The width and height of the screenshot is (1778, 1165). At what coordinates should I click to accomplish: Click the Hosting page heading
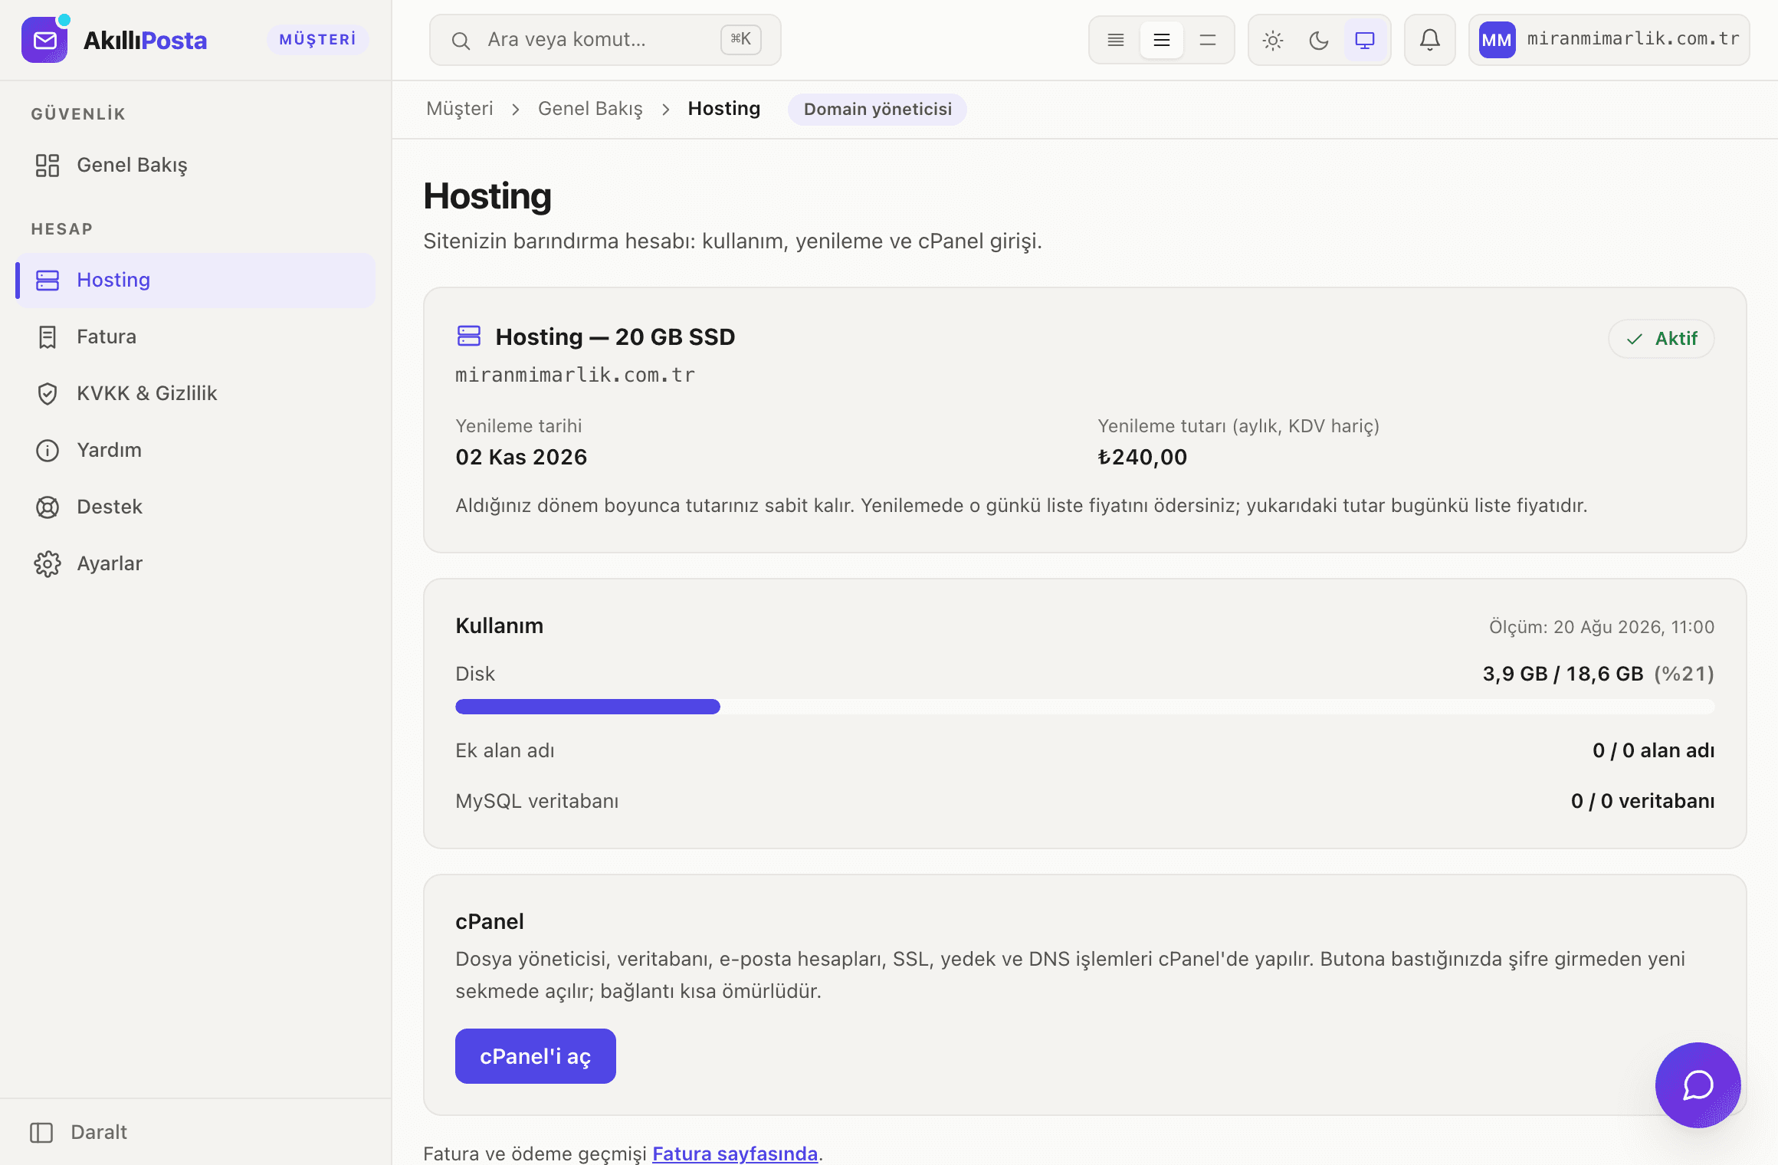tap(487, 196)
